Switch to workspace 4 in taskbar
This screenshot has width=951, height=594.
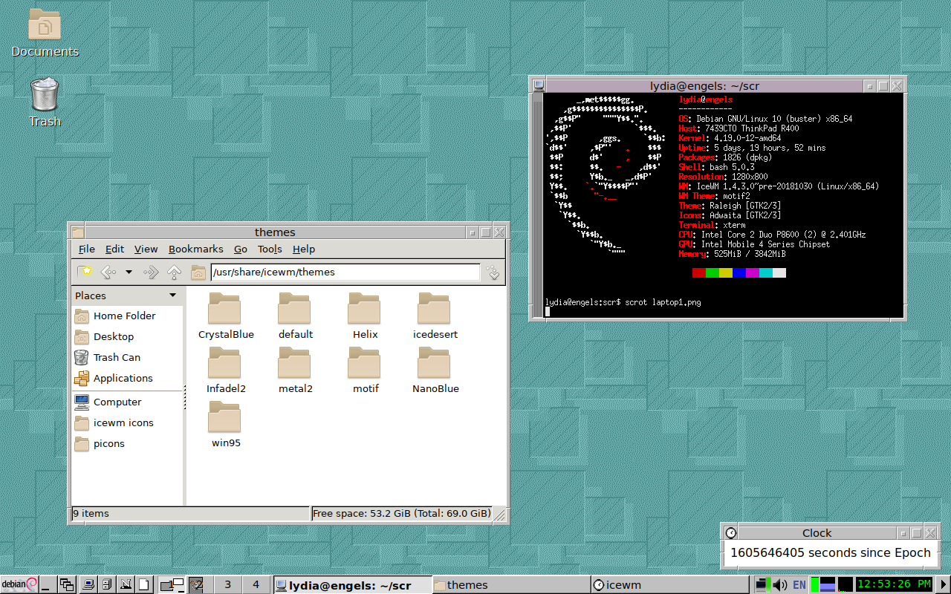[x=256, y=585]
